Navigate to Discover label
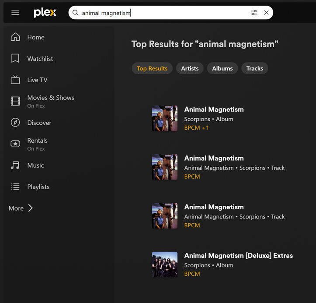Viewport: 316px width, 303px height. (x=39, y=123)
